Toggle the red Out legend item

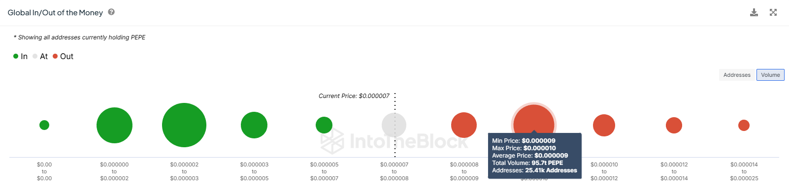(x=63, y=56)
